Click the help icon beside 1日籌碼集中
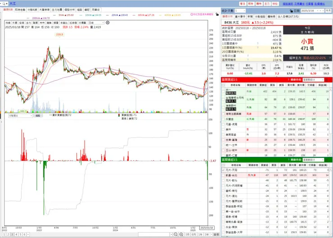333x238 pixels. point(257,44)
